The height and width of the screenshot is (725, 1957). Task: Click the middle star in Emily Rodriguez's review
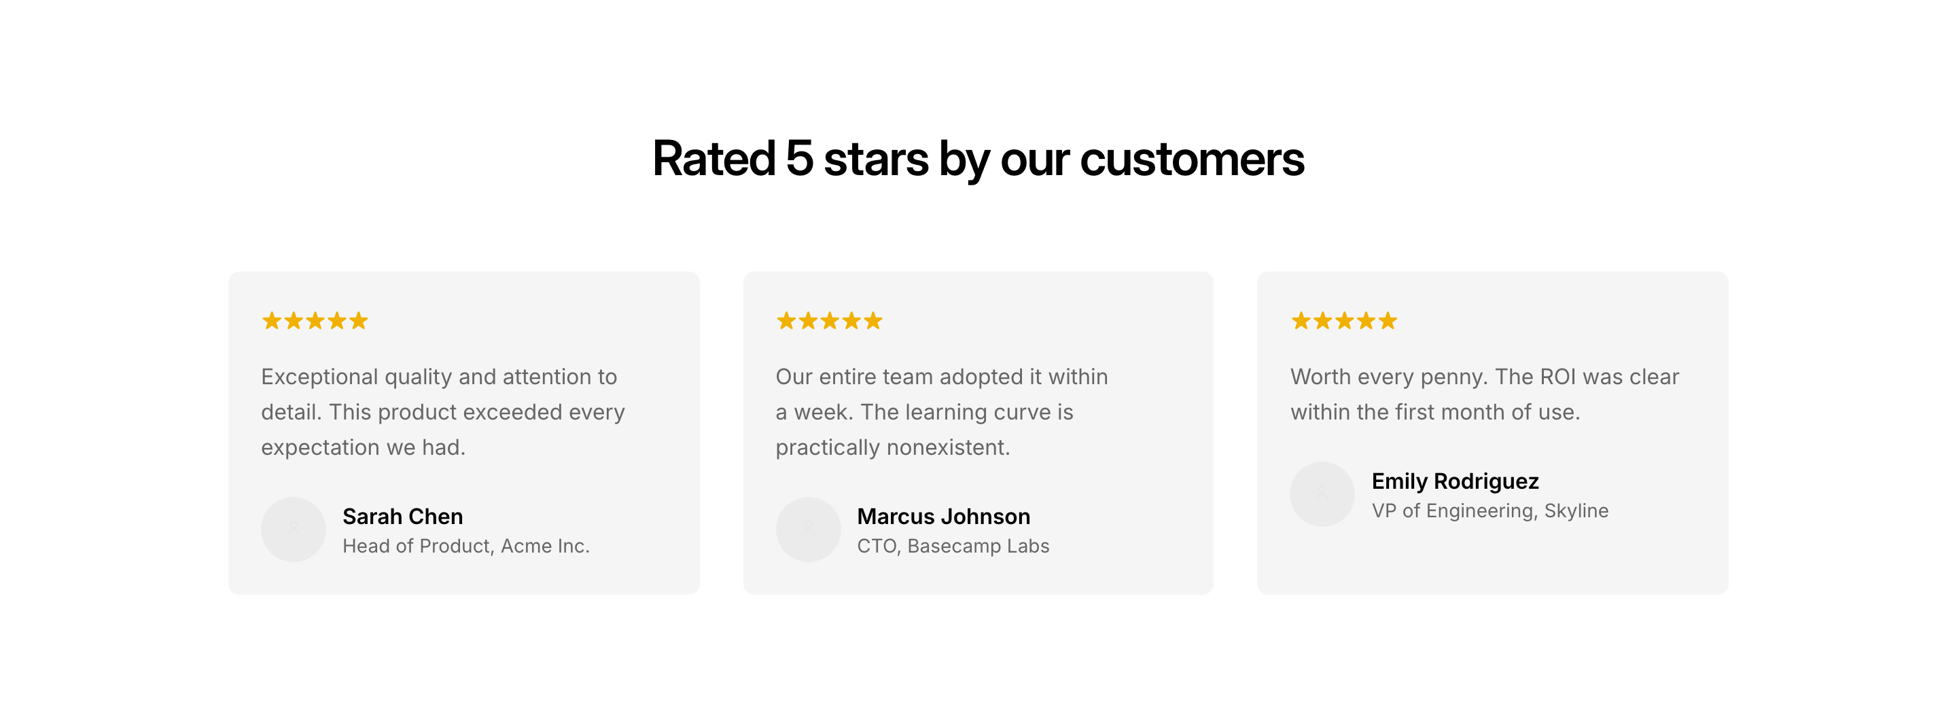click(x=1344, y=320)
